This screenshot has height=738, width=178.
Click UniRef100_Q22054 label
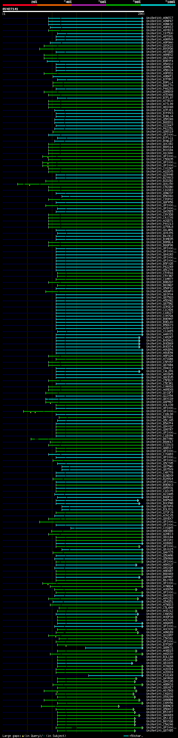[x=160, y=396]
